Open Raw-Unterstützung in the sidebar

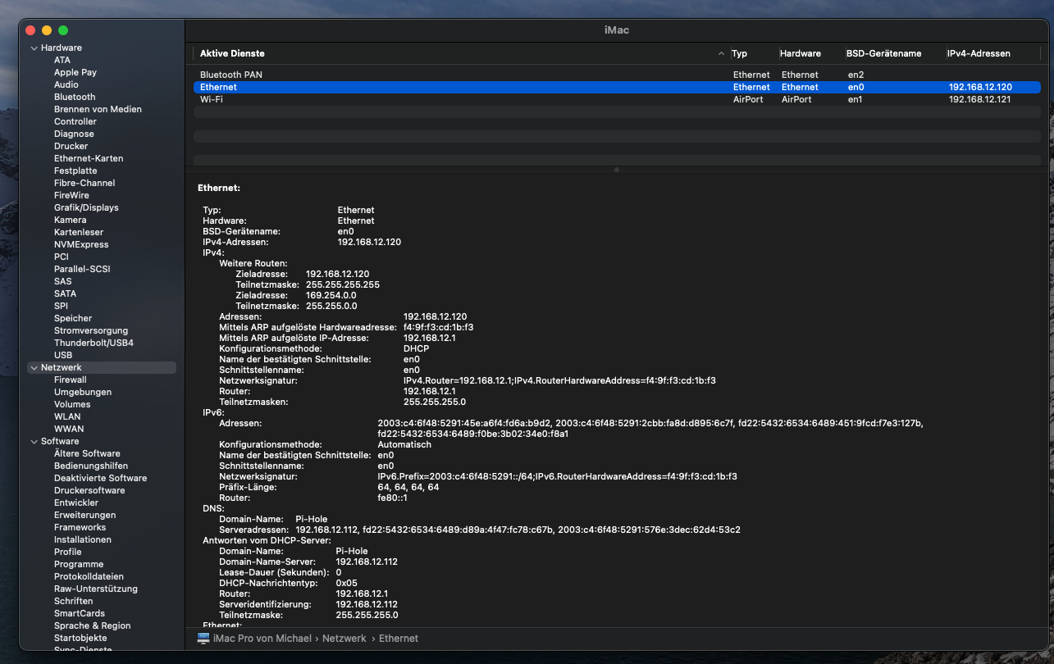point(96,589)
